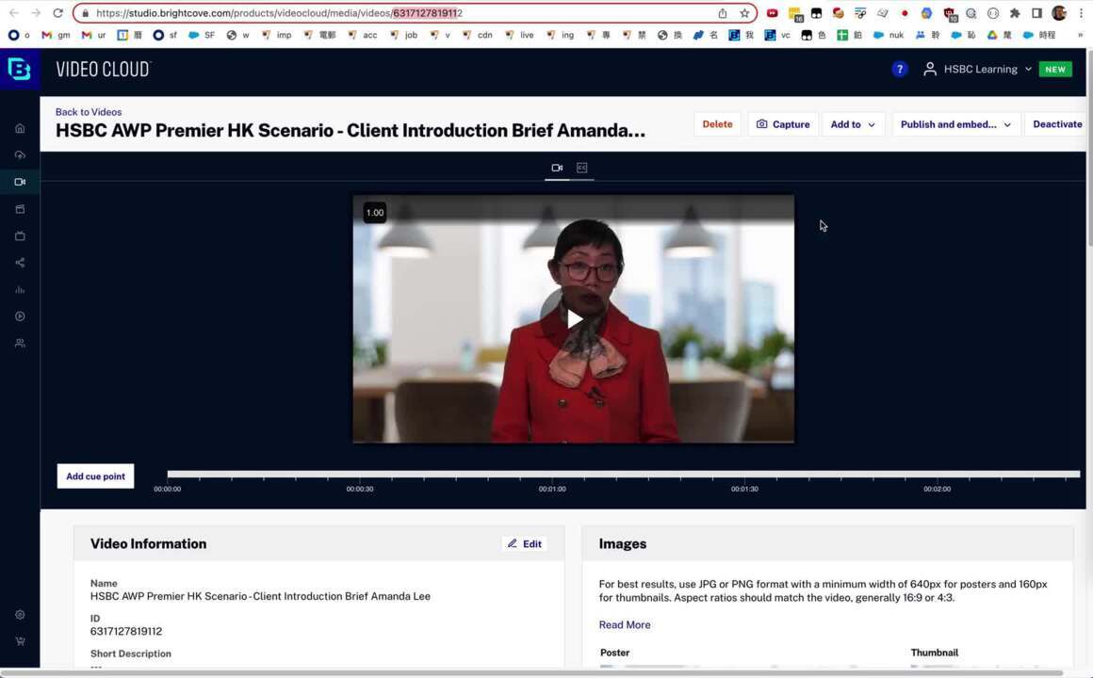The width and height of the screenshot is (1093, 678).
Task: Open the shopping cart icon in sidebar
Action: pos(20,641)
